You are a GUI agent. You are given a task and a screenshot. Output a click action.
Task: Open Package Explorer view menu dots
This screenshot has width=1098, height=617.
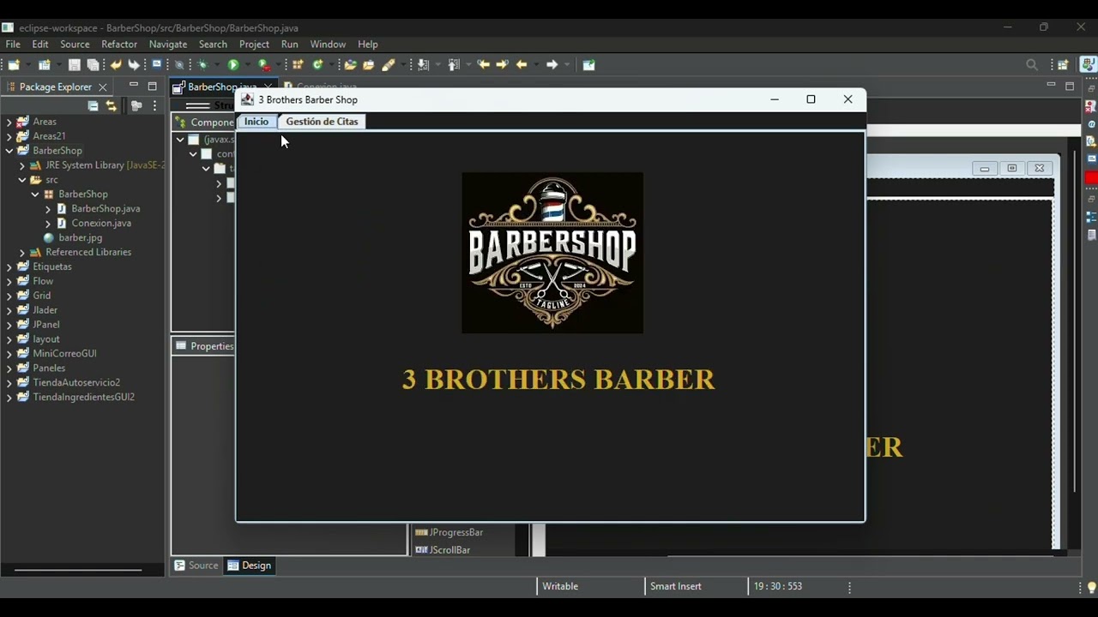[154, 105]
